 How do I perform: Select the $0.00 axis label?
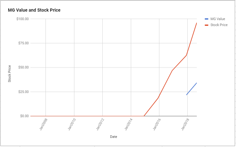click(x=24, y=116)
